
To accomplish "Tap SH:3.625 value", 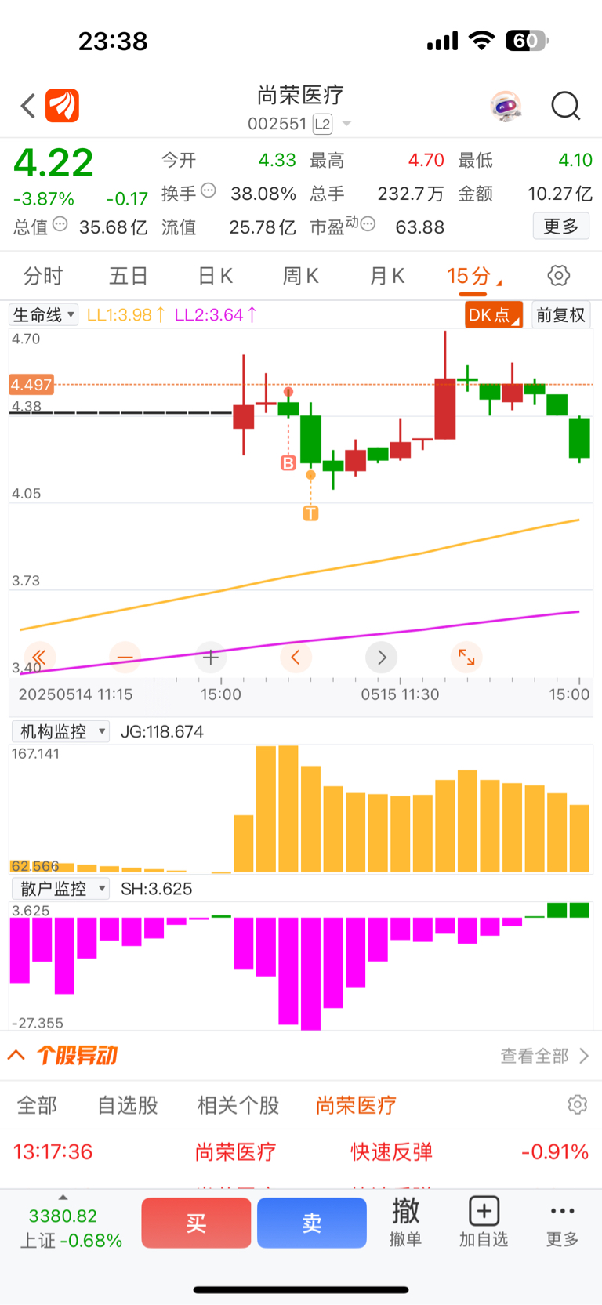I will click(156, 889).
